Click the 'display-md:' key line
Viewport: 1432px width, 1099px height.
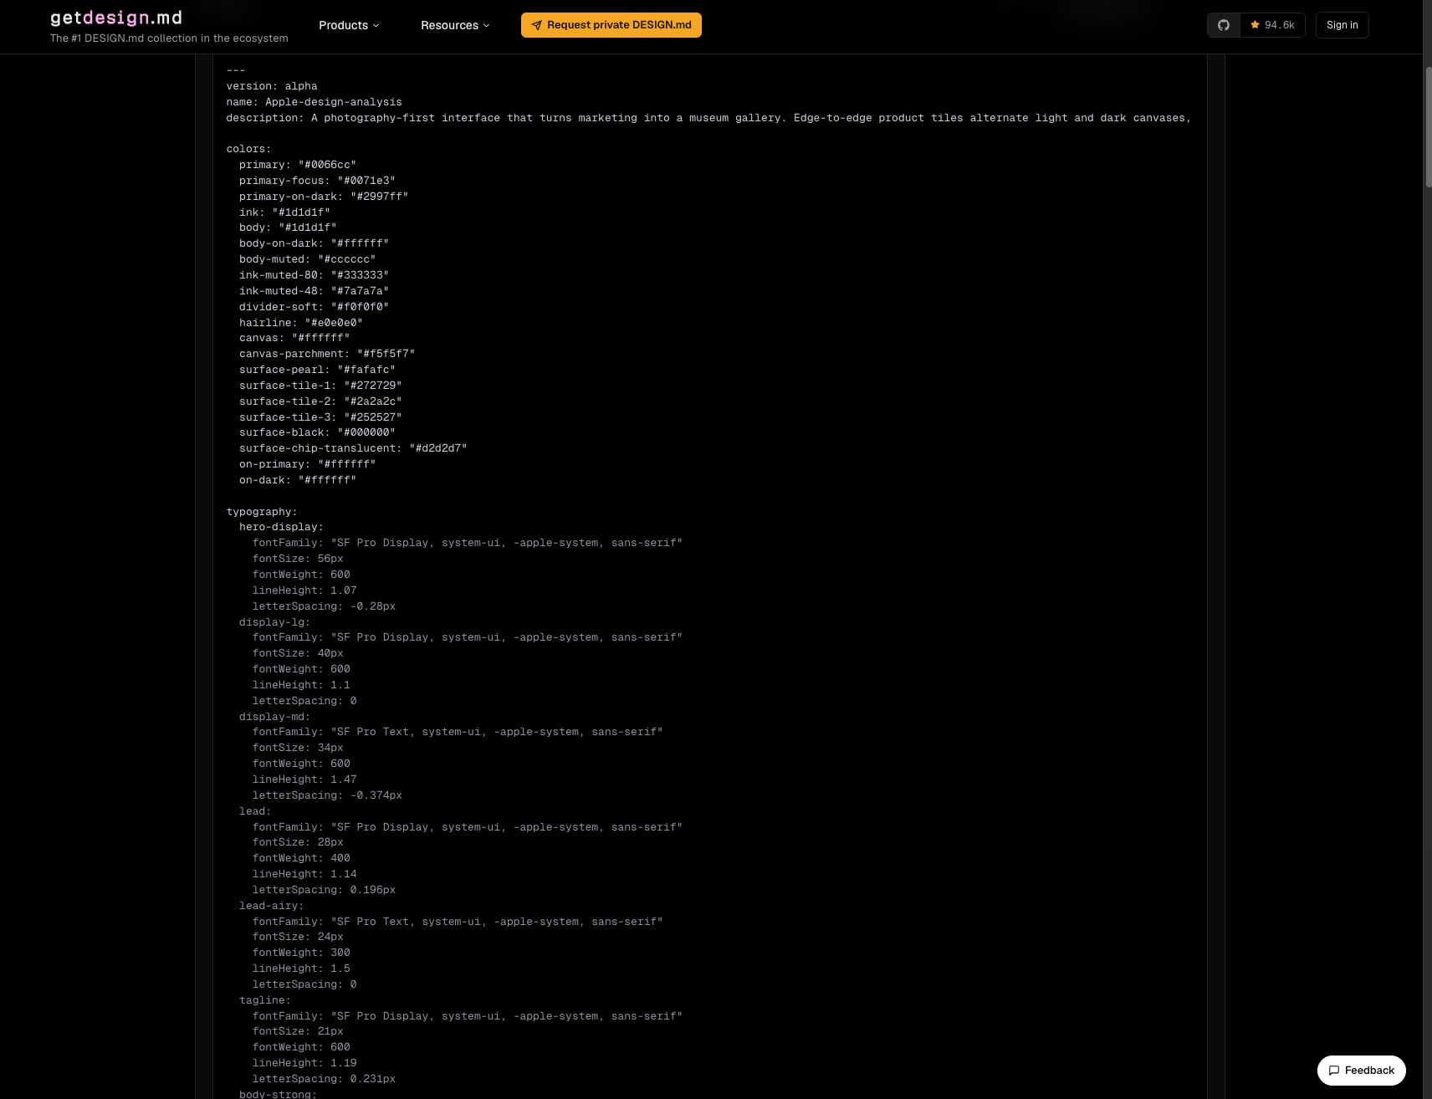(x=274, y=717)
